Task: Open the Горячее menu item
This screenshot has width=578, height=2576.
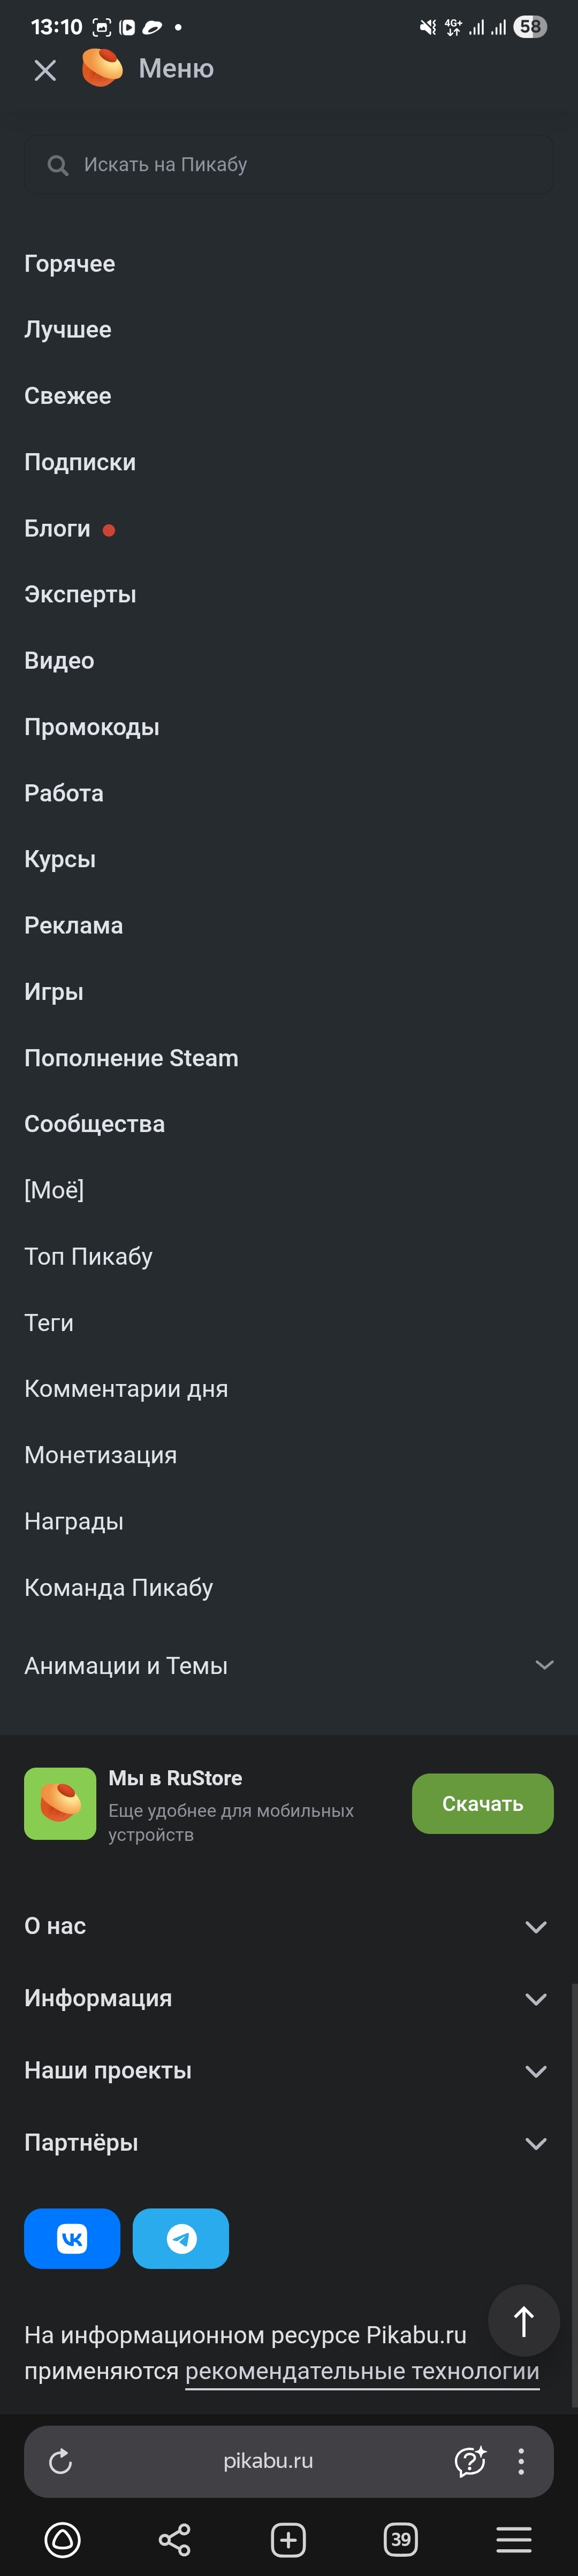Action: coord(70,264)
